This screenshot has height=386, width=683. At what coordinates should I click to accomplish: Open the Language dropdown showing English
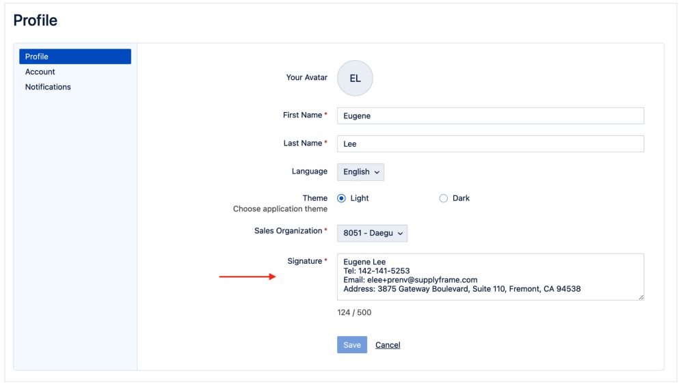pos(360,172)
